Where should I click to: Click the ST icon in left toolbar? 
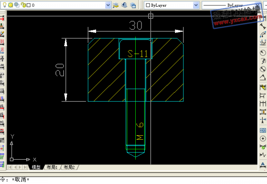point(2,140)
